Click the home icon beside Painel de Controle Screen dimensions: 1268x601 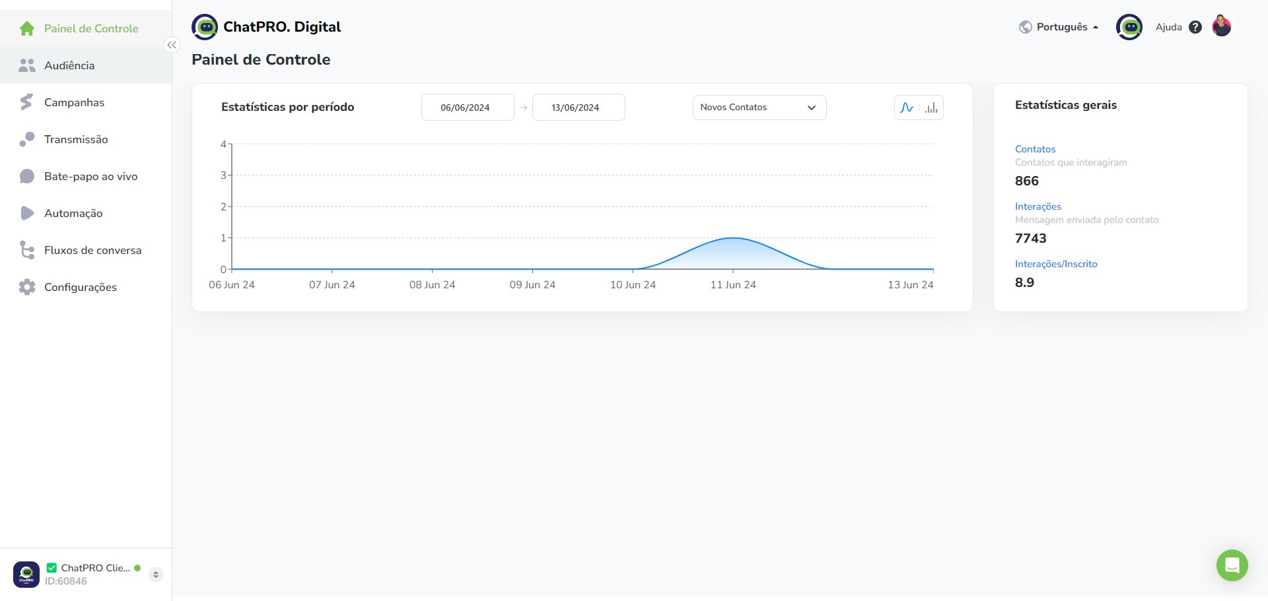(x=27, y=28)
